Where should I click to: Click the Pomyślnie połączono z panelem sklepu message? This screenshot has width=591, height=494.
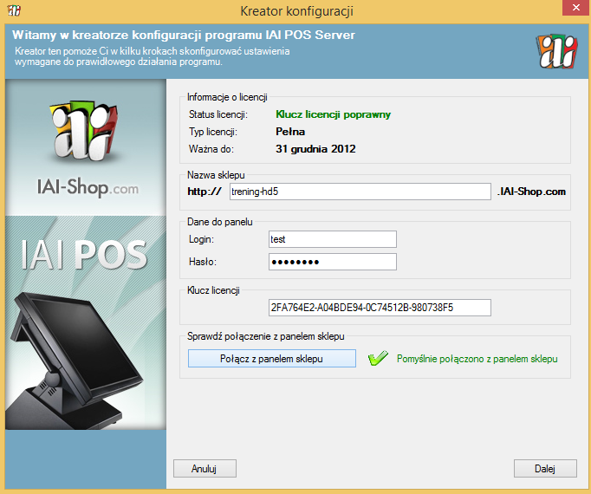[x=477, y=359]
